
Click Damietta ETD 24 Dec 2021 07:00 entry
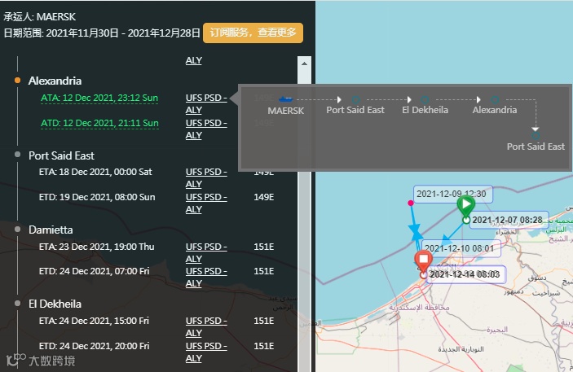pos(94,271)
